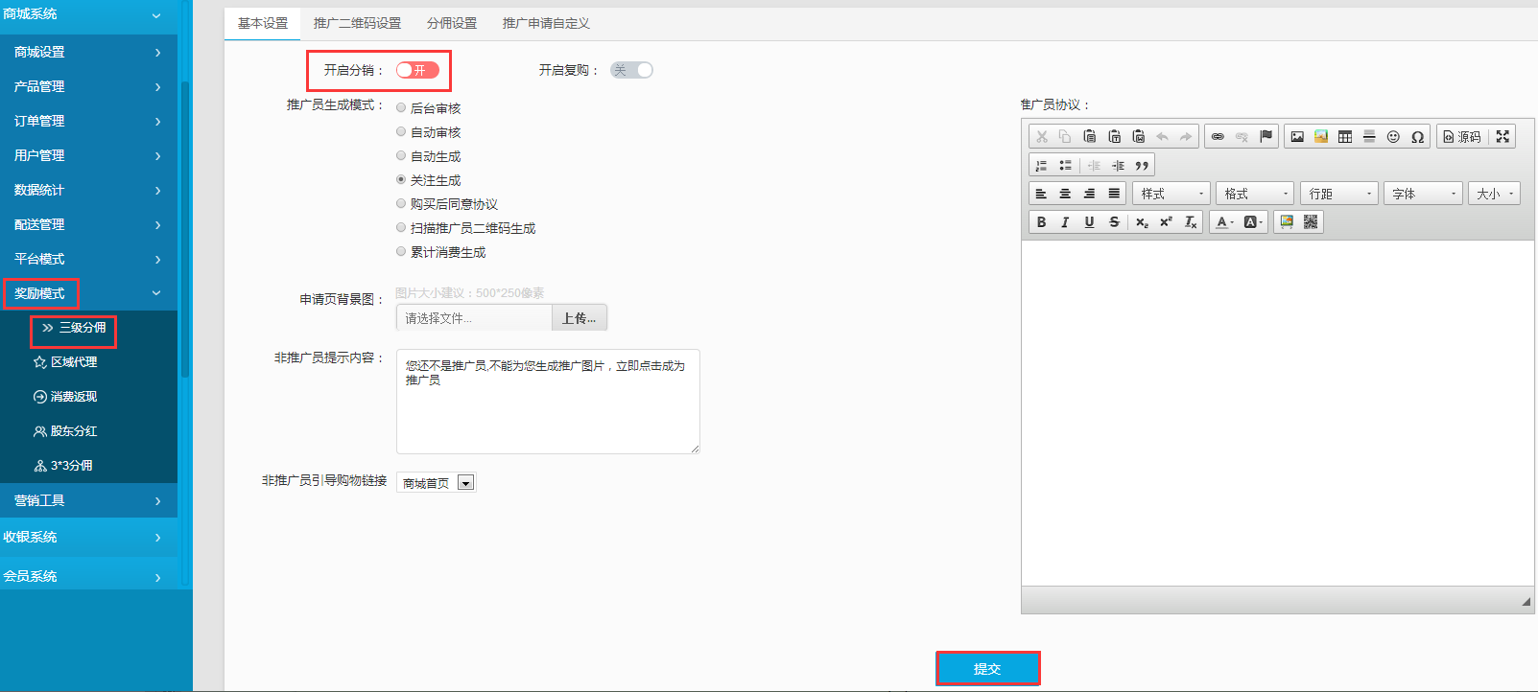Open the 三级分佣 submenu item

coord(74,328)
